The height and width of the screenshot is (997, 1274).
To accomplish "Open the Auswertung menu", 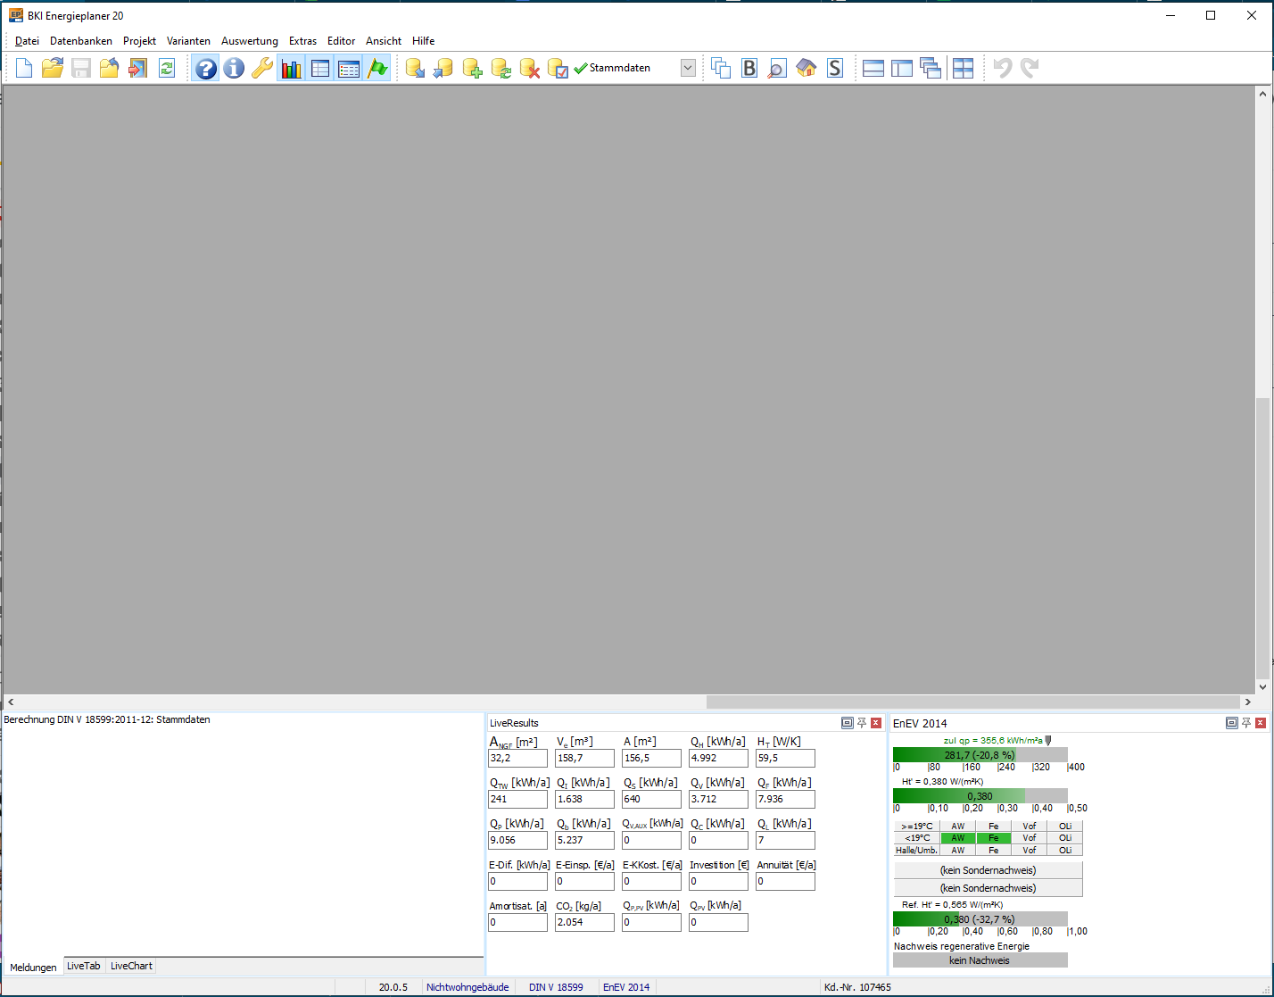I will click(250, 41).
